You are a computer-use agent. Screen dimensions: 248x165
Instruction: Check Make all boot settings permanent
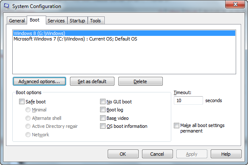pos(176,125)
